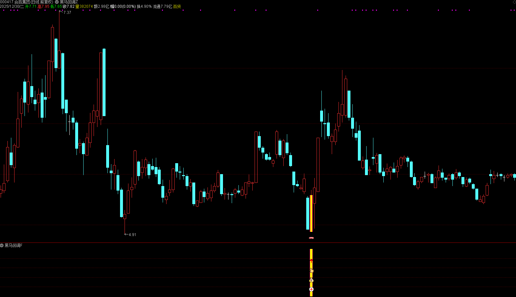The image size is (516, 297).
Task: Click the 7.37 high price marker
Action: [x=67, y=13]
